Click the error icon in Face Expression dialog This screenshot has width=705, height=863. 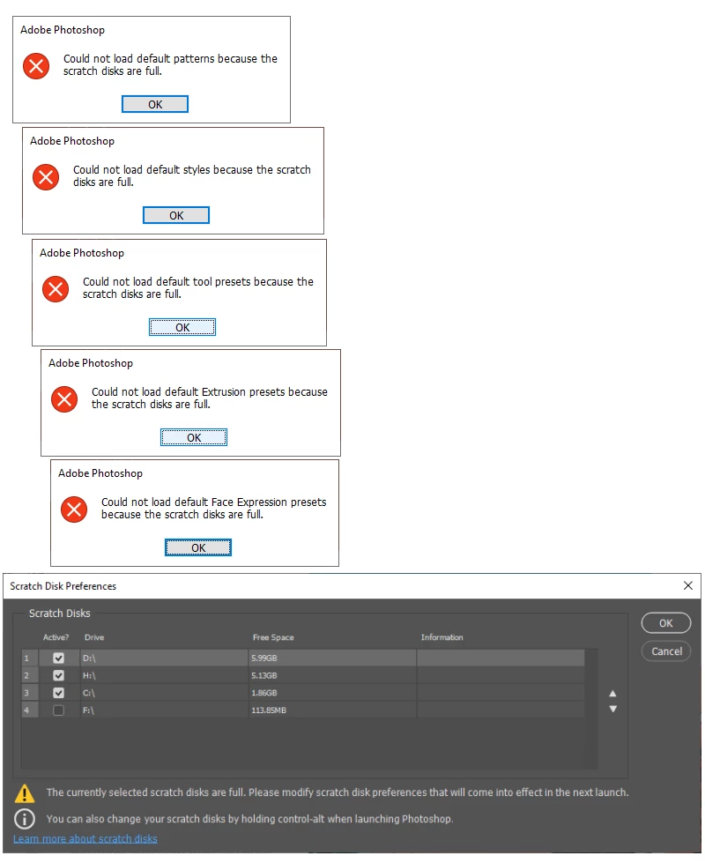pos(74,510)
